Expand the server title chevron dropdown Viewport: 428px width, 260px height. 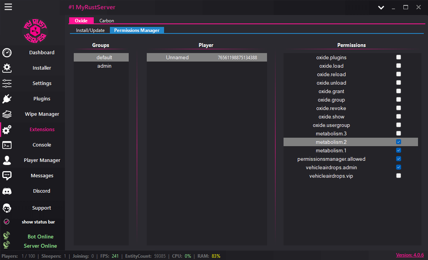(x=381, y=7)
